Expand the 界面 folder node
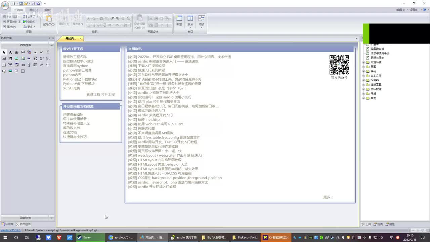Viewport: 430px width, 242px height. click(363, 67)
